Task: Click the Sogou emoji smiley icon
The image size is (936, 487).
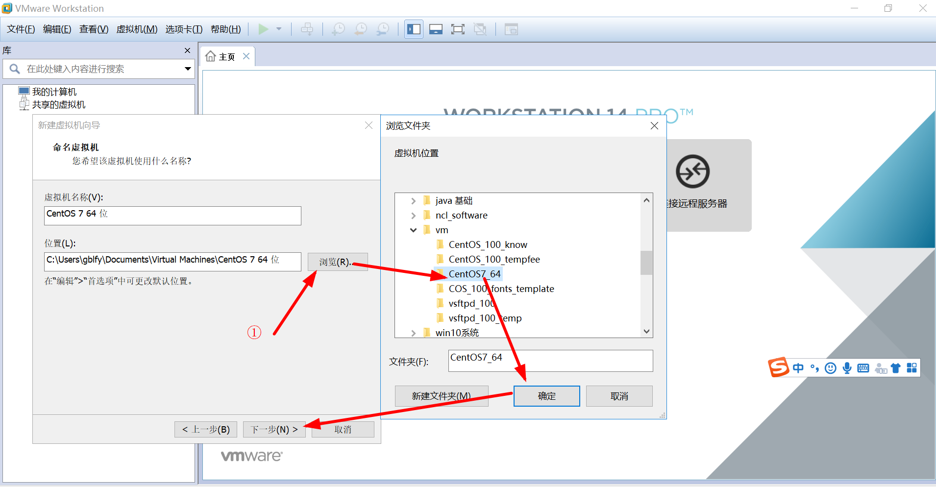Action: point(831,368)
